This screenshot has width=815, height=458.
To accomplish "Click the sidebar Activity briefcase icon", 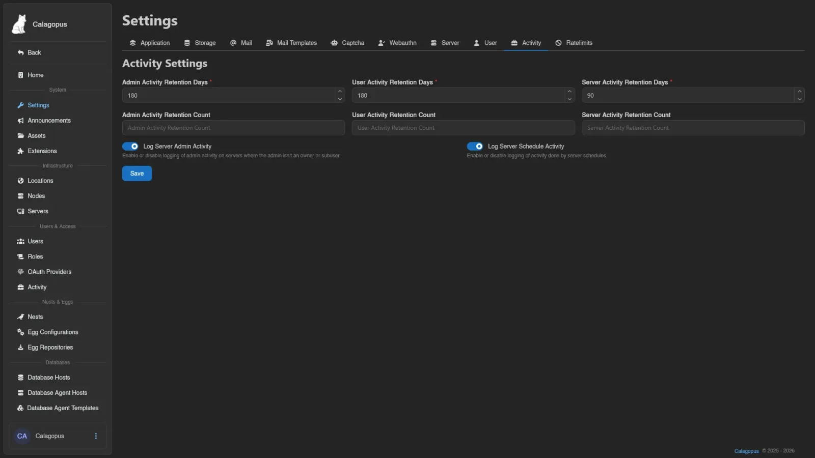I will [20, 287].
